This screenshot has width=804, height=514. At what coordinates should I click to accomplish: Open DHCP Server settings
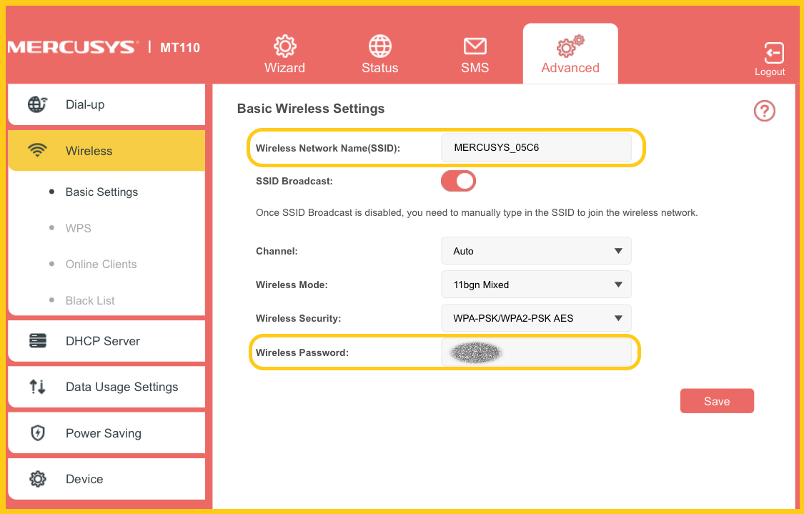pos(106,340)
